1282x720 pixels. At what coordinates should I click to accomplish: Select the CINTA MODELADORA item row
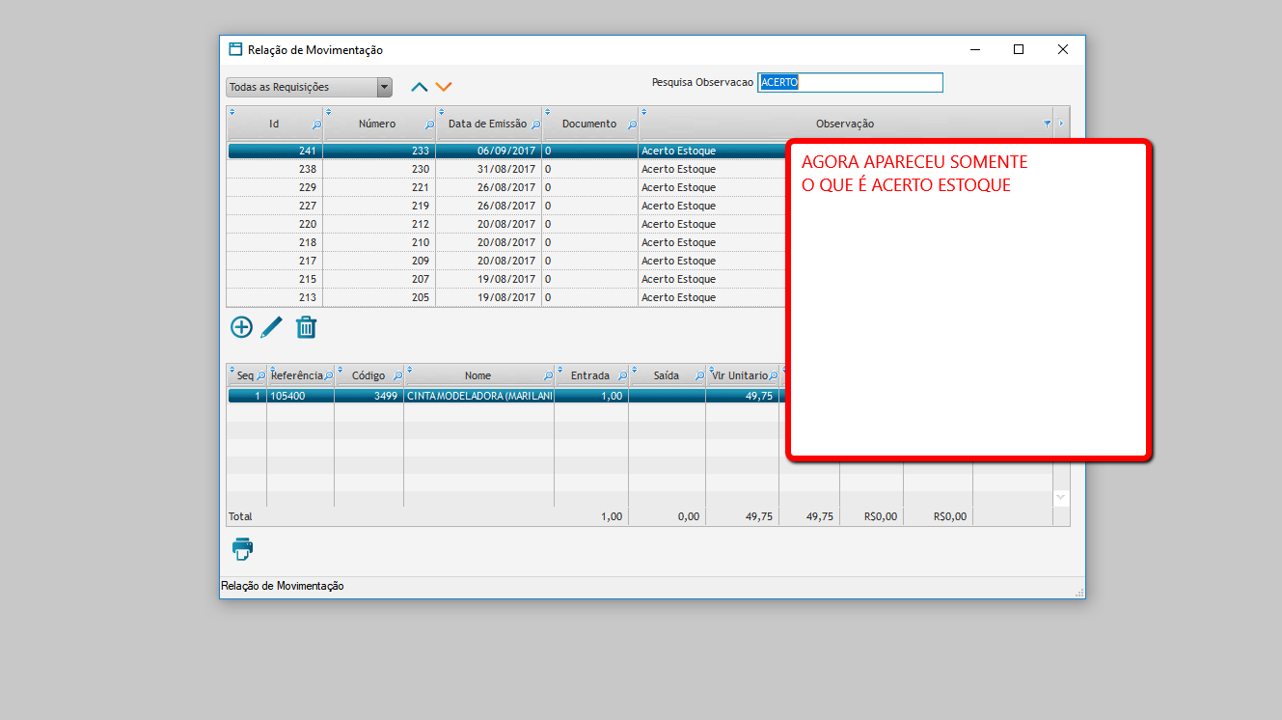(479, 396)
